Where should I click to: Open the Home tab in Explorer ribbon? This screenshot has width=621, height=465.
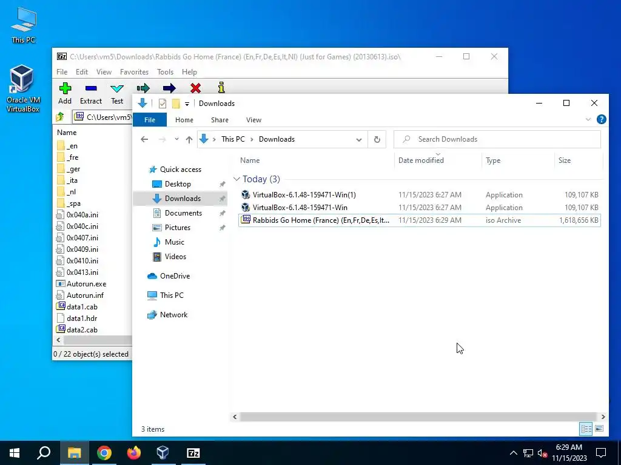tap(184, 120)
